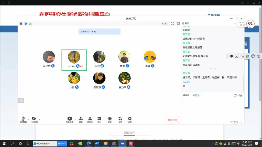Screen dimensions: 262x147
Task: Unmute microphone (解除静音)
Action: click(x=23, y=119)
